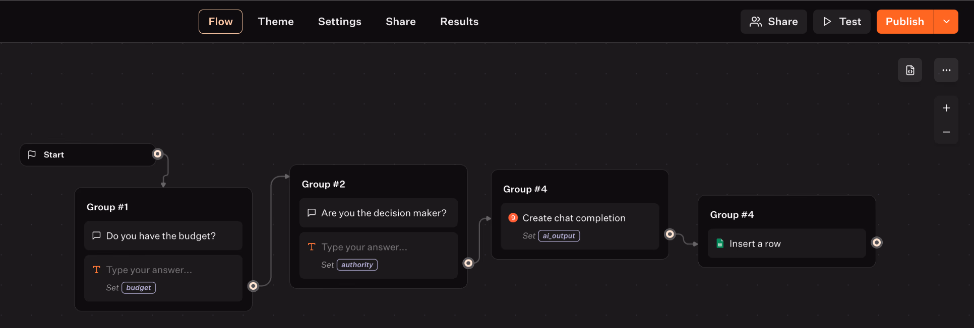The height and width of the screenshot is (328, 974).
Task: Switch to the Theme tab
Action: pos(276,22)
